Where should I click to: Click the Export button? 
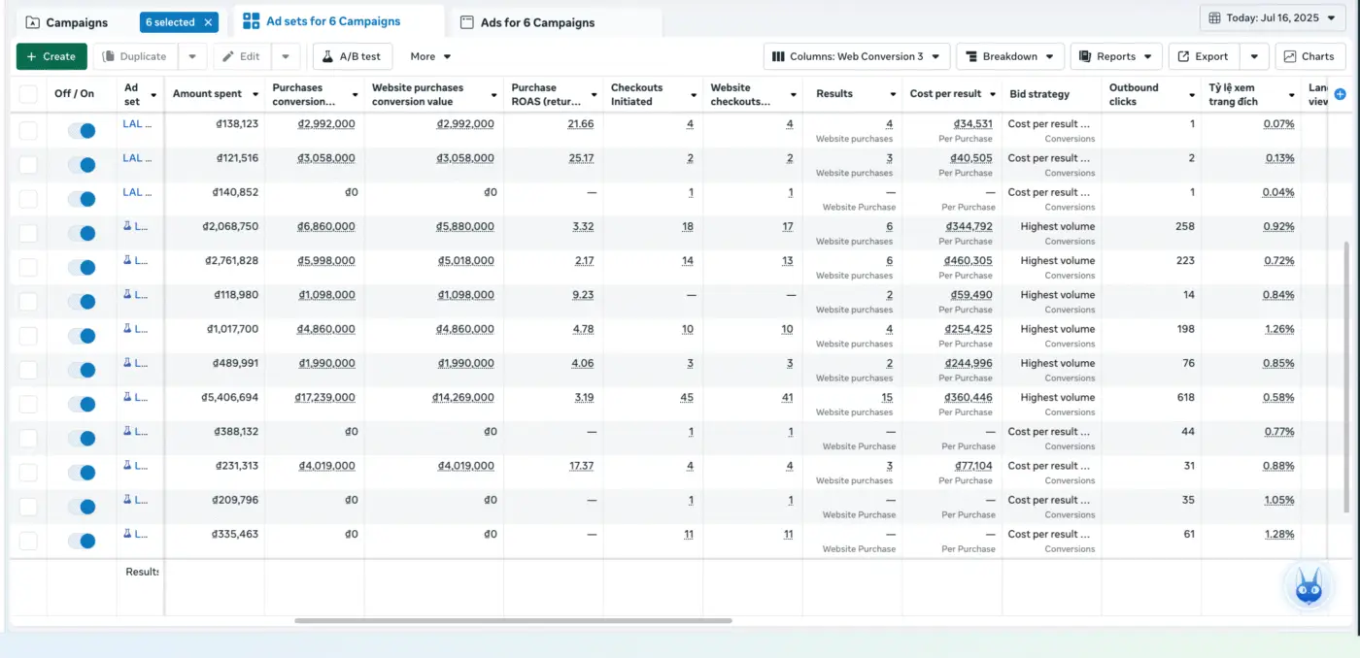tap(1204, 56)
